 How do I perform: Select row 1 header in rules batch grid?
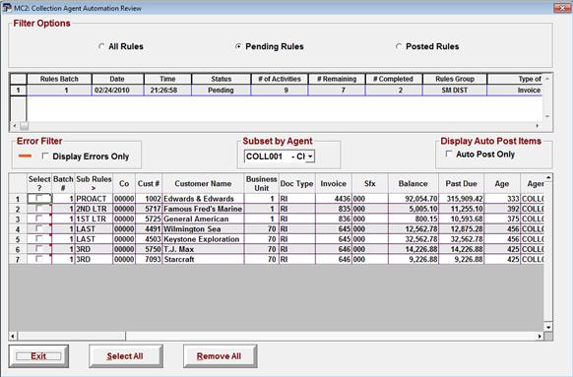(18, 90)
